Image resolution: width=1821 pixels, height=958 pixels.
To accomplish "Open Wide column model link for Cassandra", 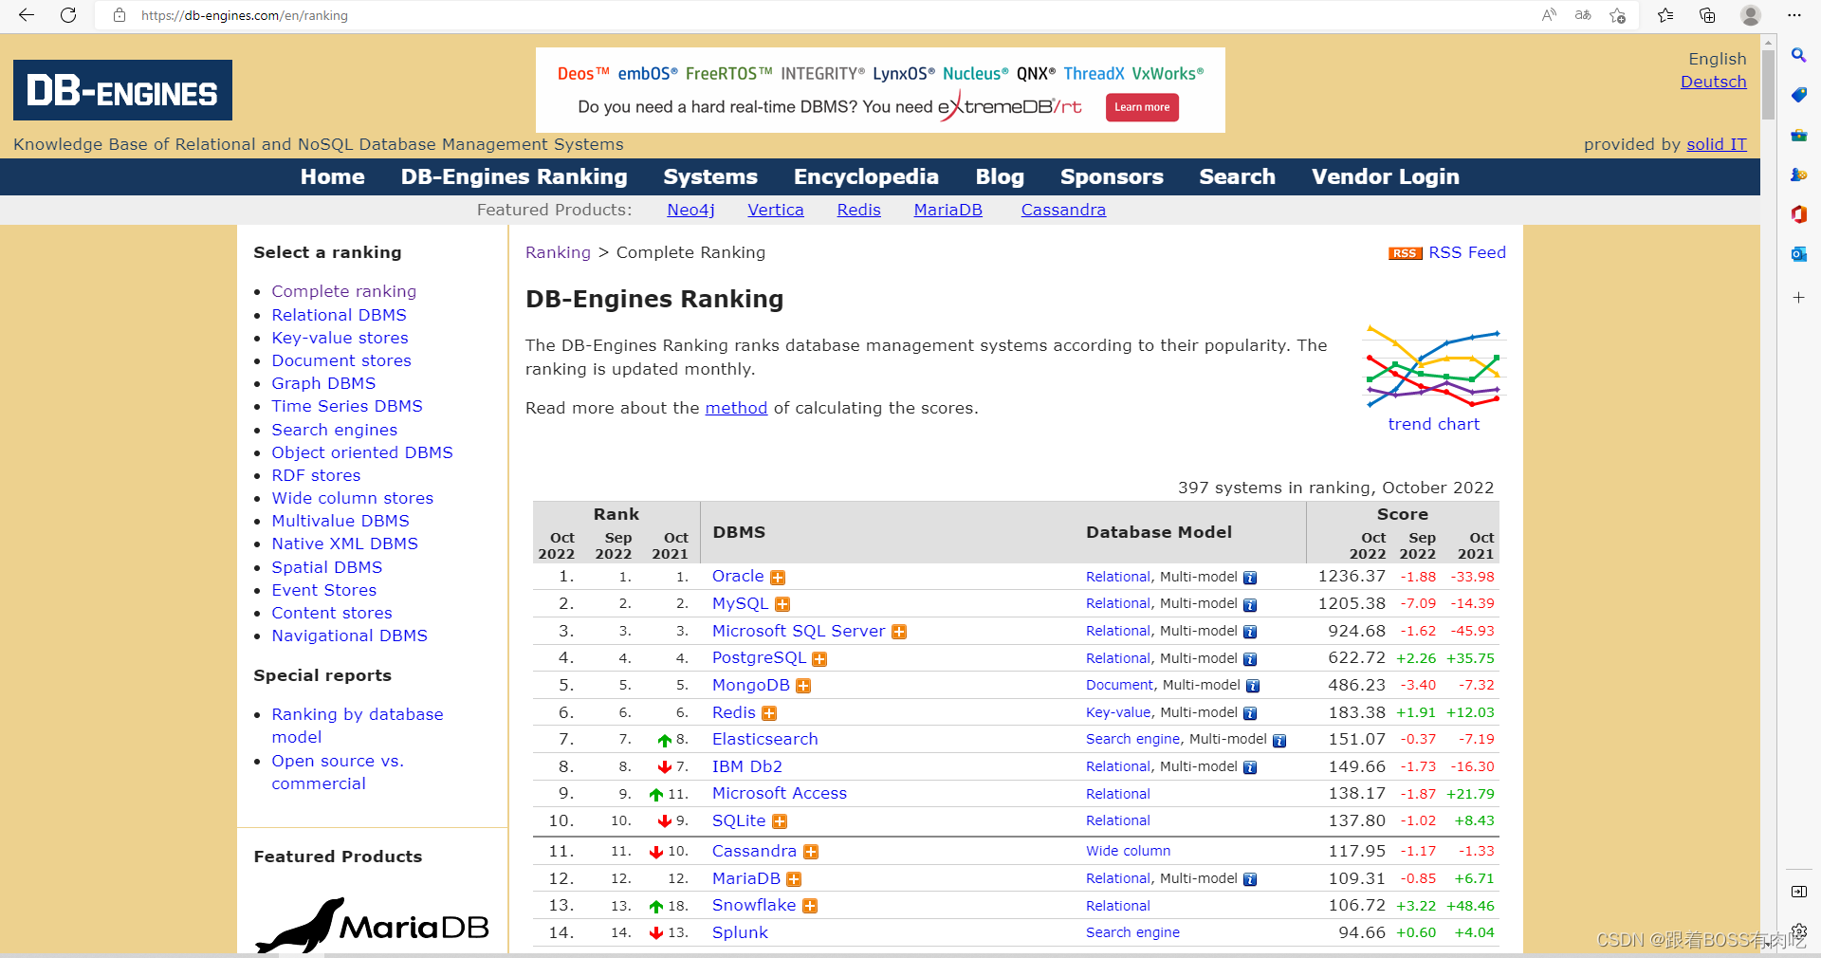I will tap(1128, 851).
